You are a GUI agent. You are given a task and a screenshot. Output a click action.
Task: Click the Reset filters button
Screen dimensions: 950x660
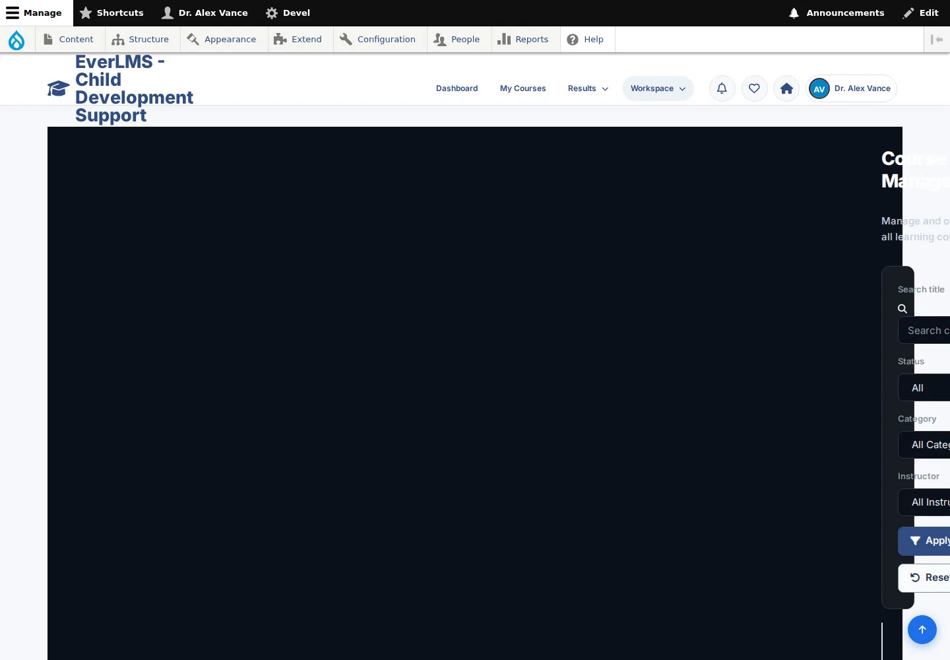(924, 578)
